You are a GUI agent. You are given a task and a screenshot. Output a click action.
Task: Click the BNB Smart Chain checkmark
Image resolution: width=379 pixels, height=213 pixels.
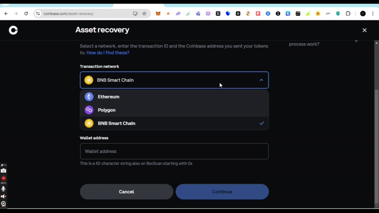262,123
